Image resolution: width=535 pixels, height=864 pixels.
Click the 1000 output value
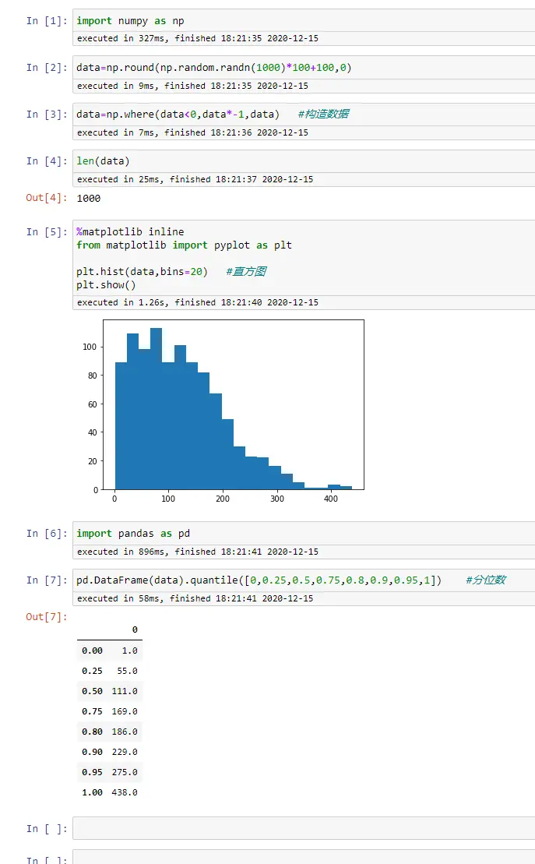(88, 199)
